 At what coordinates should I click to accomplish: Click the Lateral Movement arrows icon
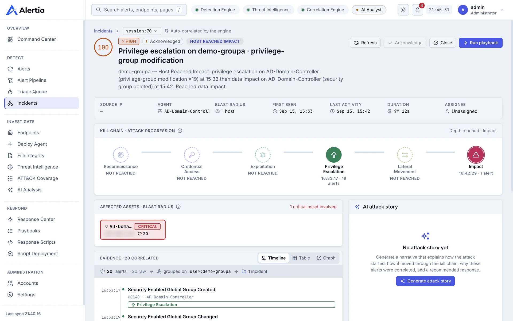coord(405,155)
